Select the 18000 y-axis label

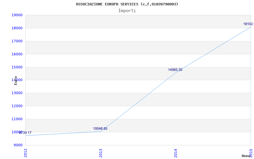pos(17,28)
